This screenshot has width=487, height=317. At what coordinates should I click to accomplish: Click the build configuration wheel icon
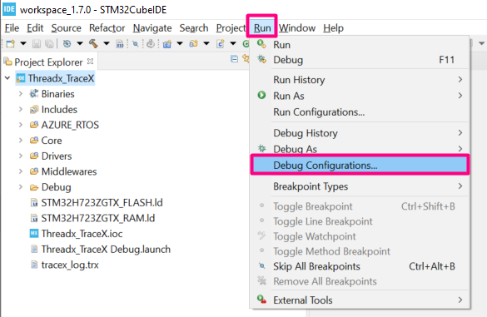point(67,44)
